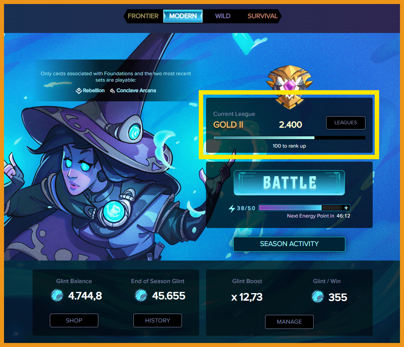Open the Survival format tab
Viewport: 404px width, 347px height.
tap(262, 16)
